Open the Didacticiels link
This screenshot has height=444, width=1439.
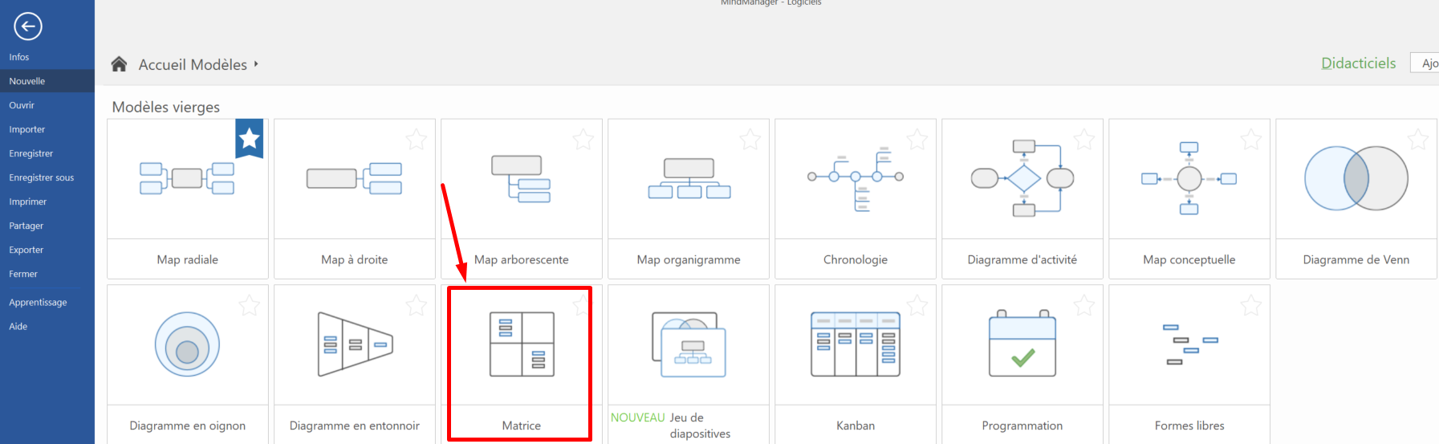pos(1358,63)
